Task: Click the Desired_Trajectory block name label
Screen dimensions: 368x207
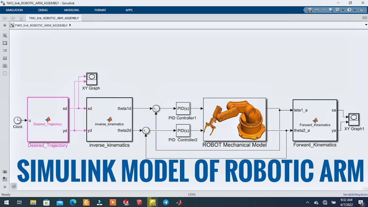Action: point(48,145)
